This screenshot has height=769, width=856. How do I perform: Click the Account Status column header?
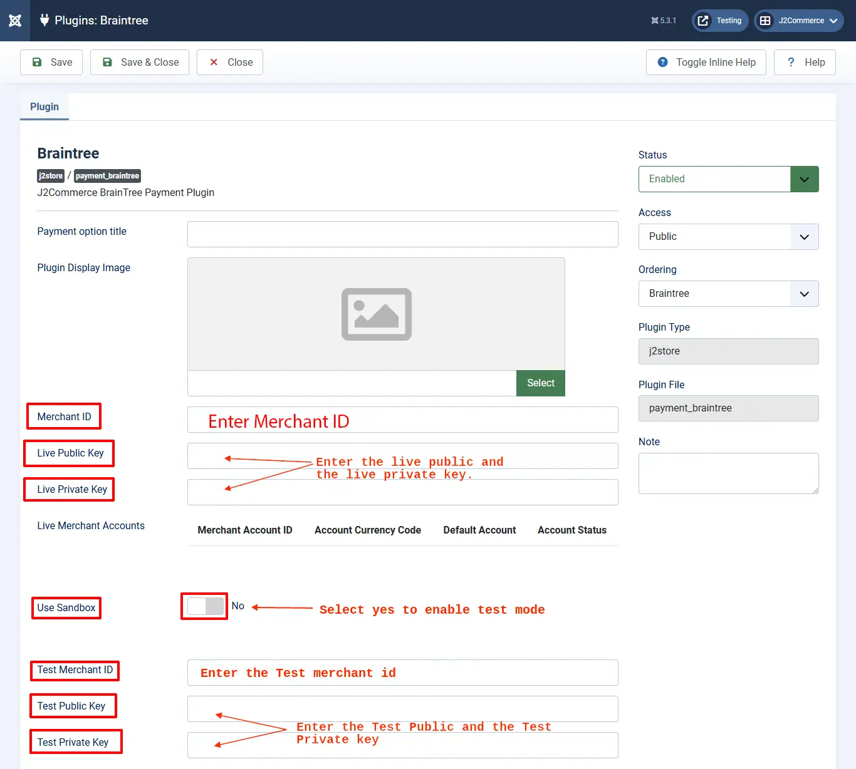pos(572,530)
